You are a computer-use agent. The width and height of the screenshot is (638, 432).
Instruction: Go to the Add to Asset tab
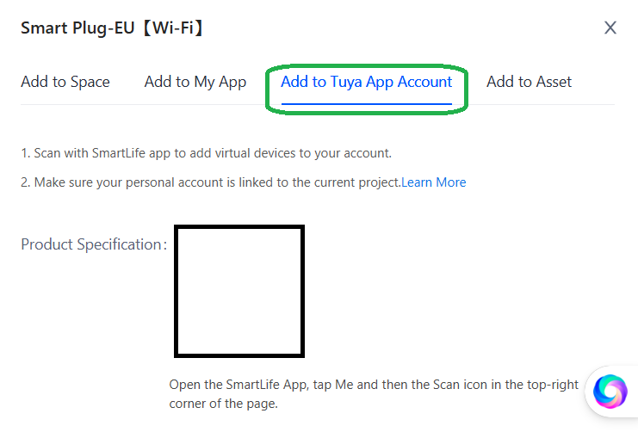[x=529, y=82]
